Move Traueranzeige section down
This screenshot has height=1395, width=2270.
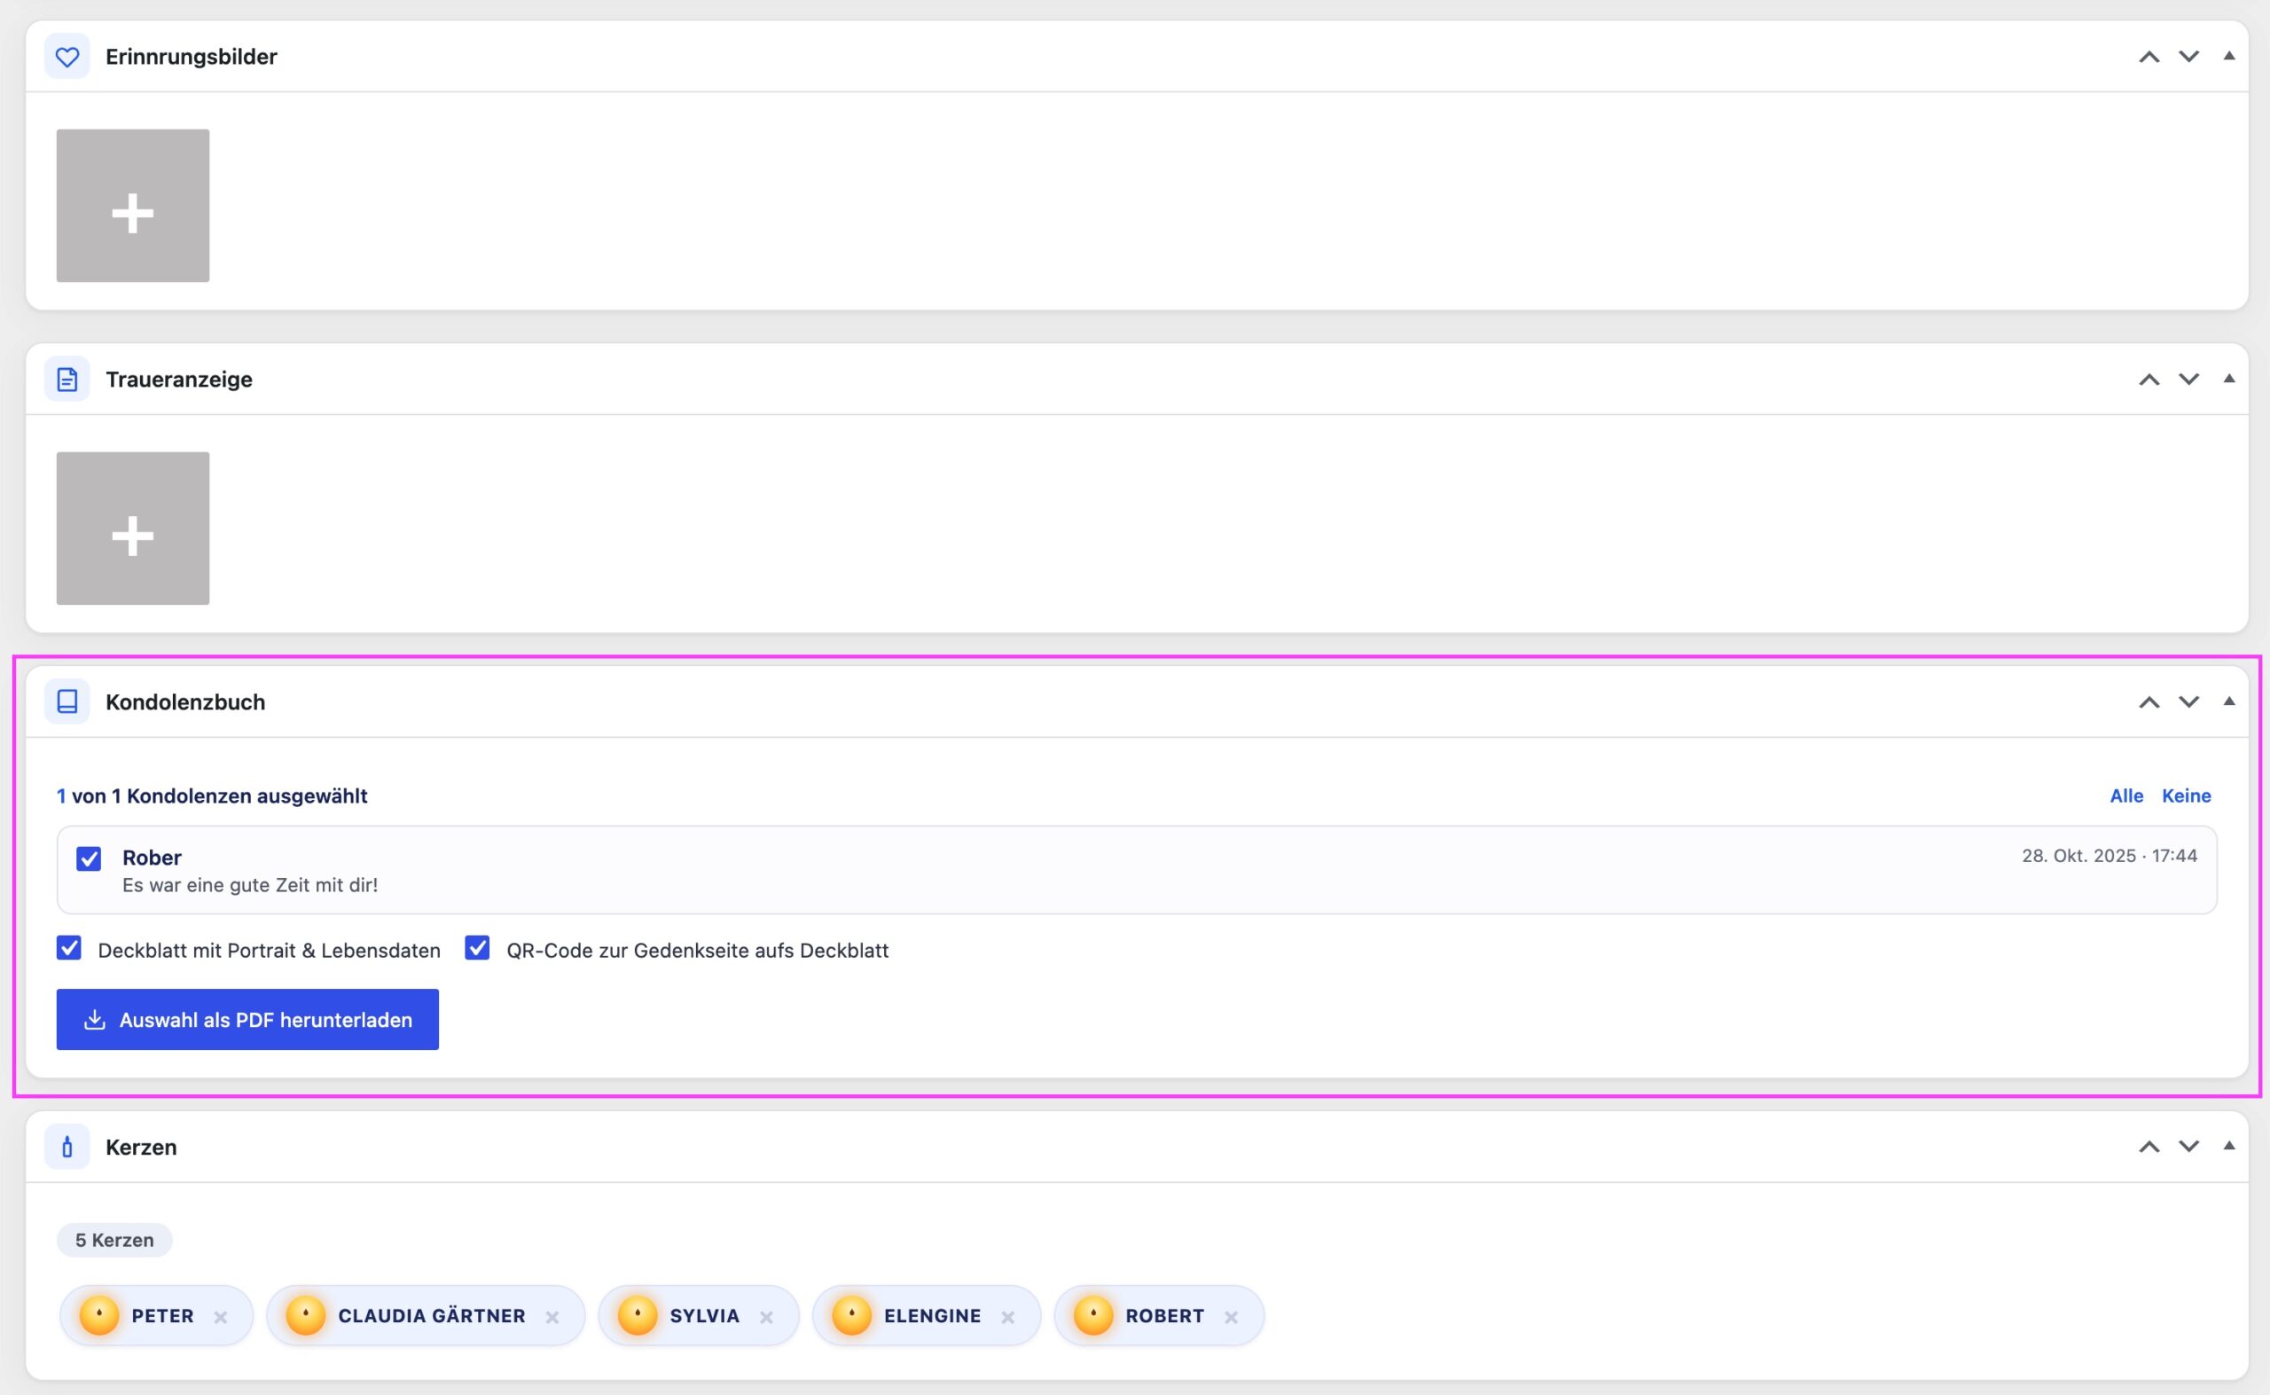(2188, 380)
